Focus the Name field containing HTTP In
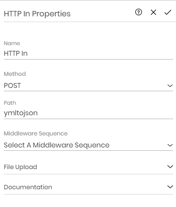This screenshot has height=207, width=176. (x=88, y=53)
